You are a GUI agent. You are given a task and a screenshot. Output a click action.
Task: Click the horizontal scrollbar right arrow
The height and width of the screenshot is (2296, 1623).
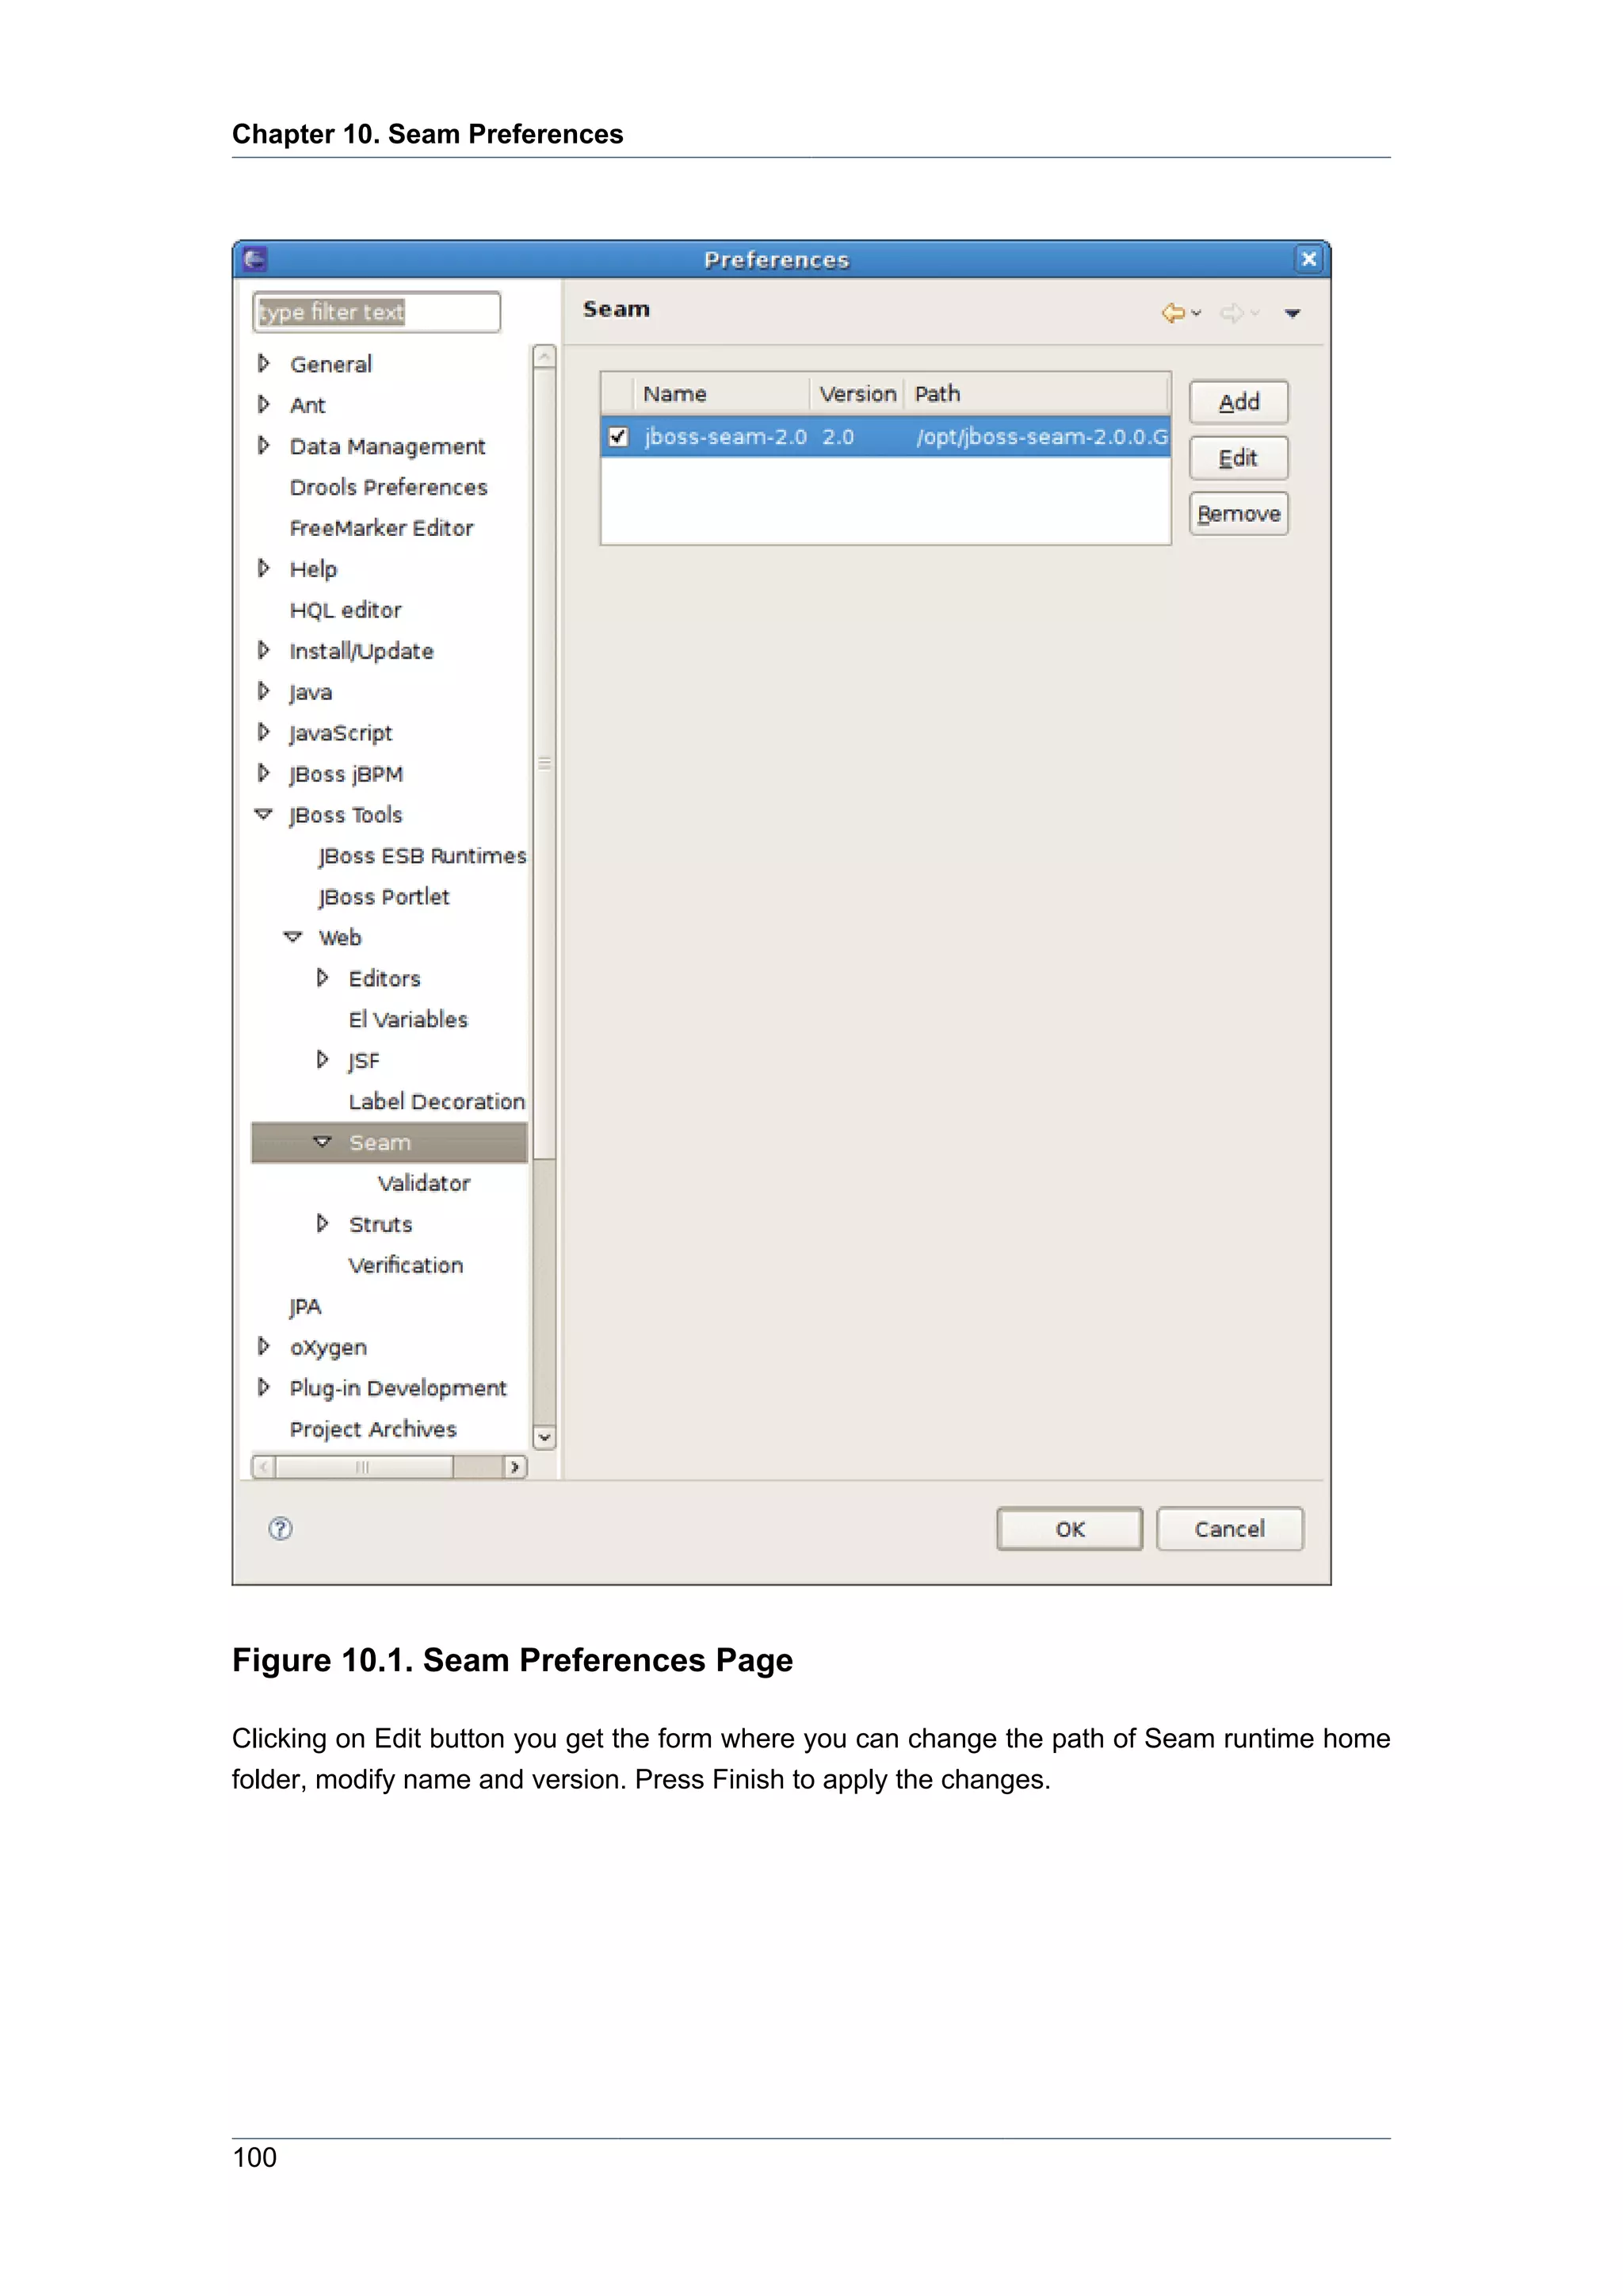[514, 1467]
